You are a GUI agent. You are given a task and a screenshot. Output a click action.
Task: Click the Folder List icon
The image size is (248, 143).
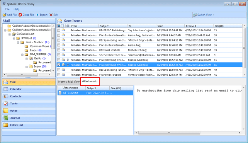(x=6, y=125)
